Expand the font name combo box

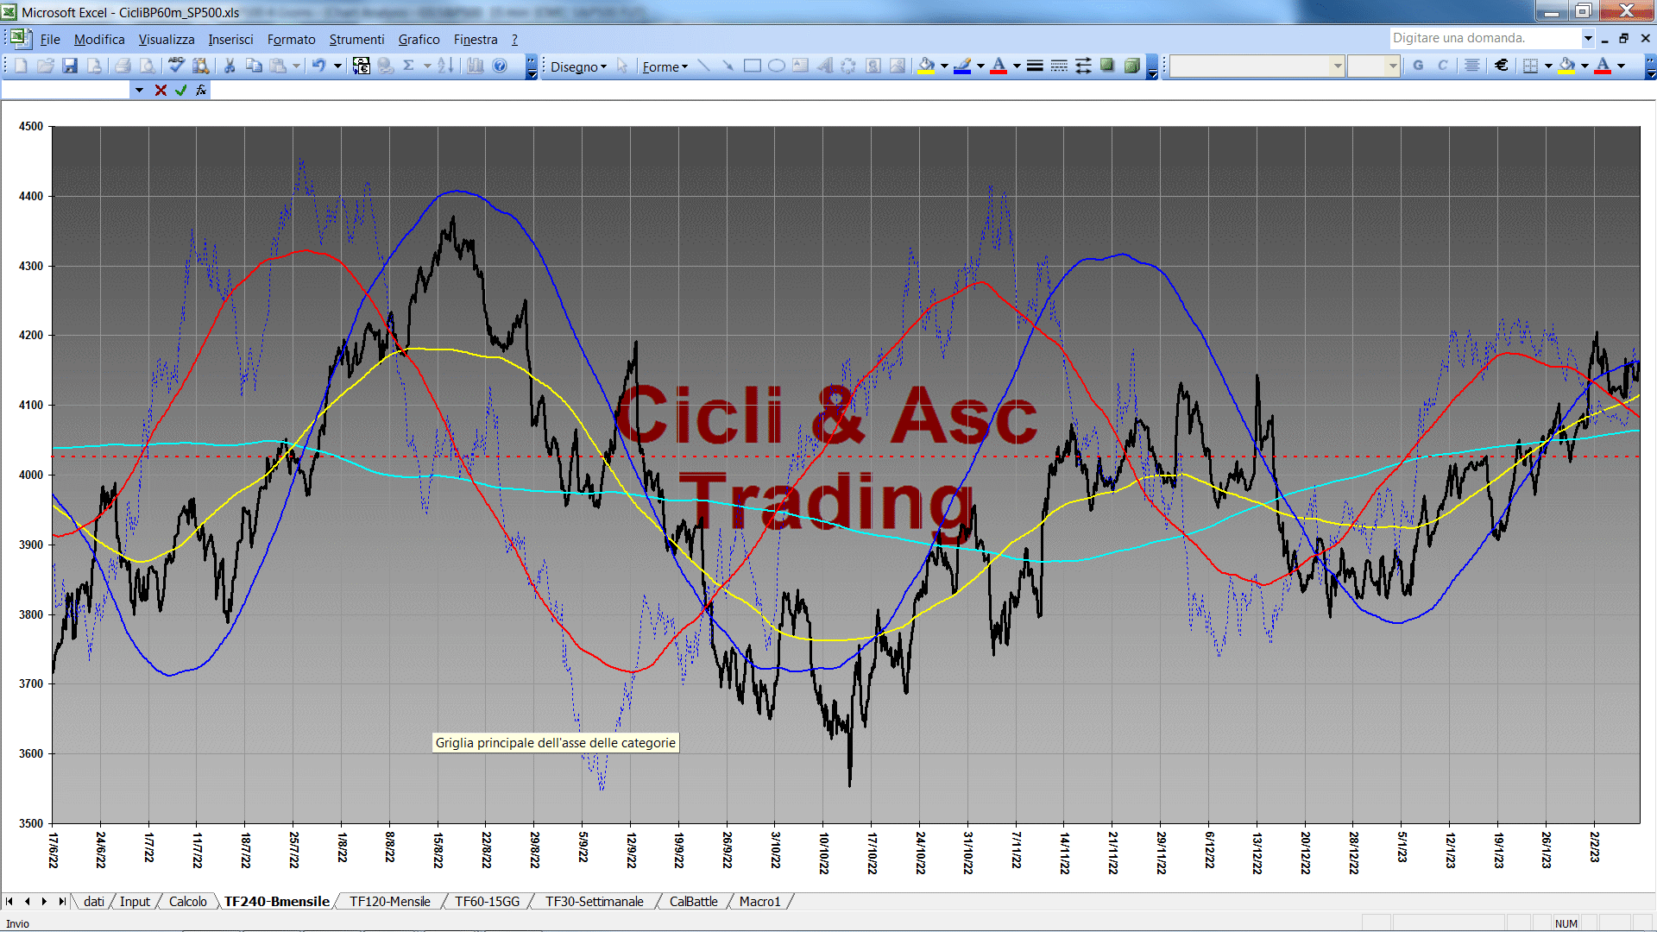(x=1337, y=66)
